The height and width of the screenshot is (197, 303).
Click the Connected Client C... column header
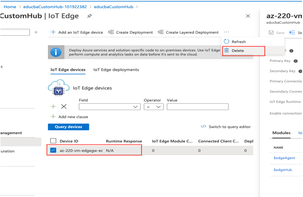pyautogui.click(x=218, y=141)
